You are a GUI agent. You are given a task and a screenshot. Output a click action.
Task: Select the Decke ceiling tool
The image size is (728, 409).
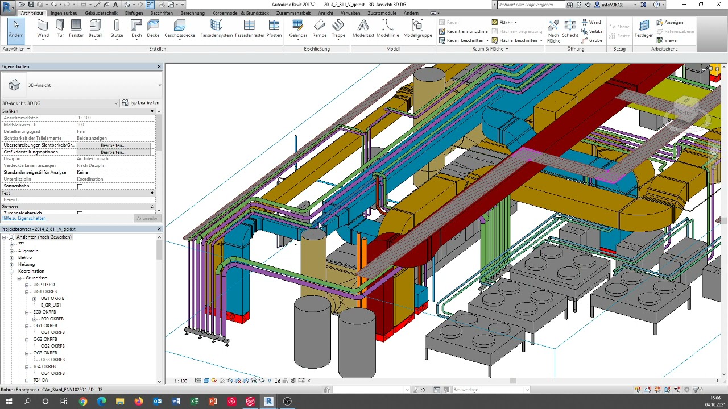pos(153,28)
